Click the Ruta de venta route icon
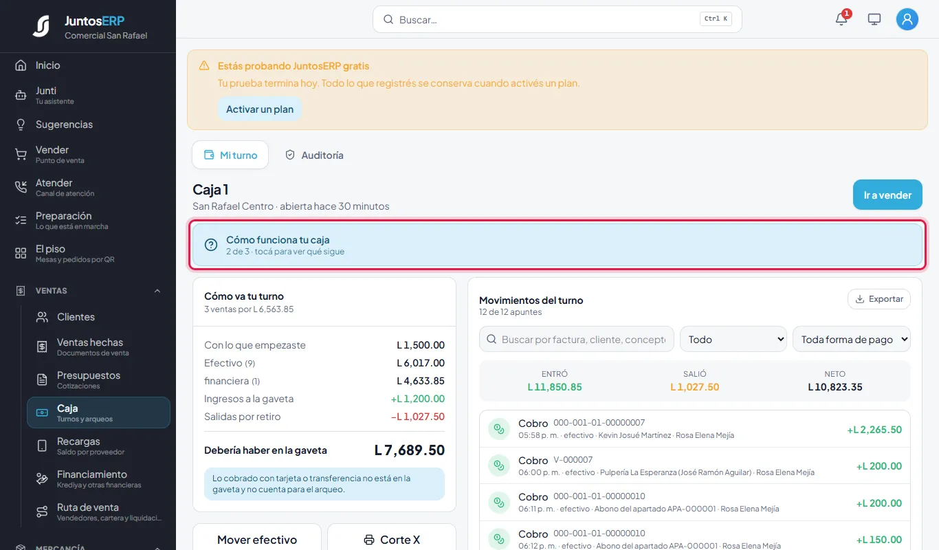Screen dimensions: 939x550 [x=42, y=512]
